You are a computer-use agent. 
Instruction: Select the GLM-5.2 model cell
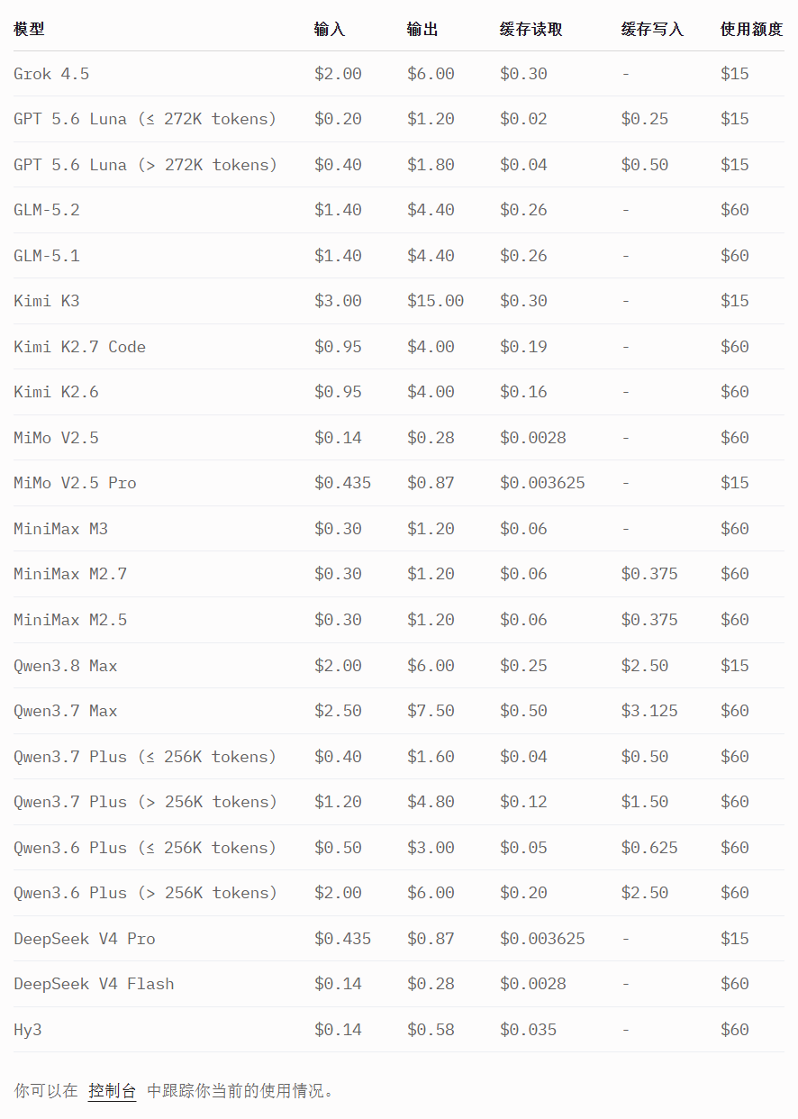coord(47,210)
